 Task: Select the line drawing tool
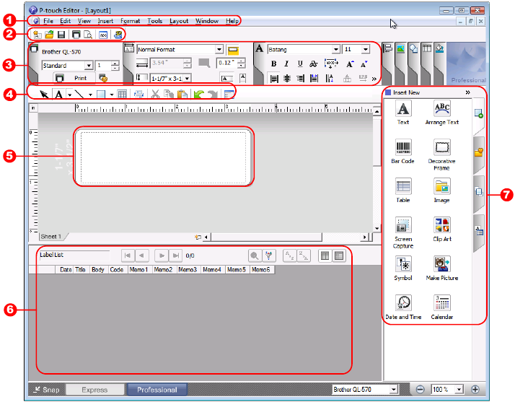coord(79,95)
